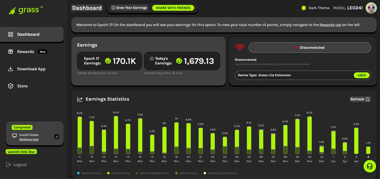Click the 3 Apr bar showing 5.8K

pyautogui.click(x=356, y=141)
